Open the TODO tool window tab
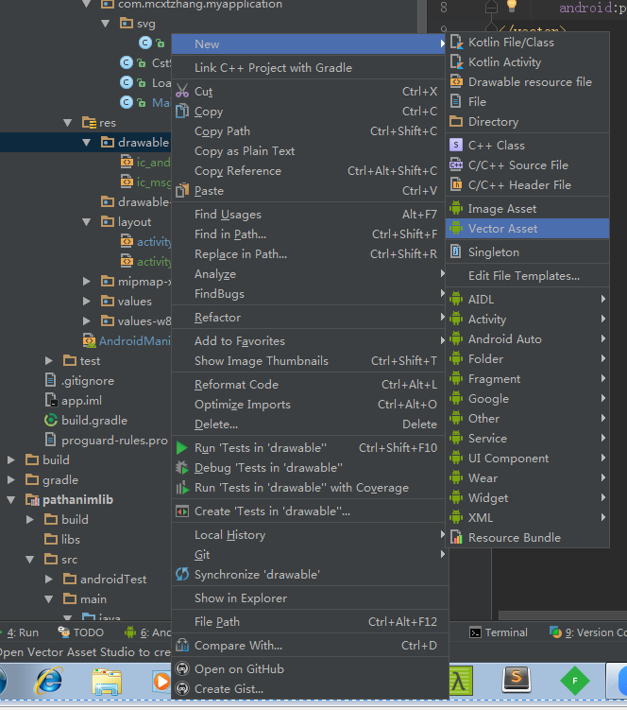The height and width of the screenshot is (710, 627). point(81,632)
